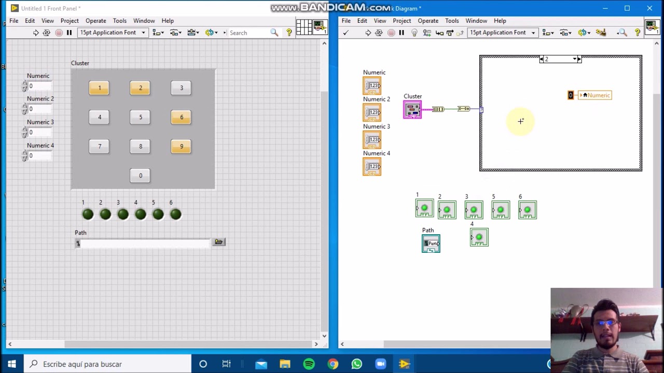This screenshot has width=664, height=373.
Task: Expand case structure selector dropdown arrow
Action: [x=574, y=59]
